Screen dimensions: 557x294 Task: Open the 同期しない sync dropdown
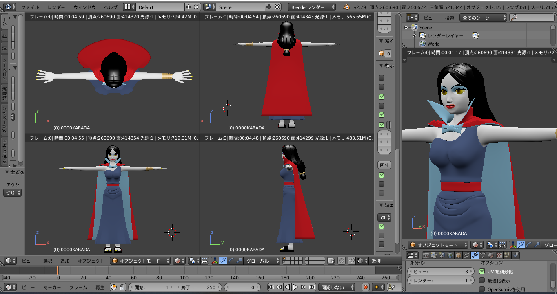(336, 287)
